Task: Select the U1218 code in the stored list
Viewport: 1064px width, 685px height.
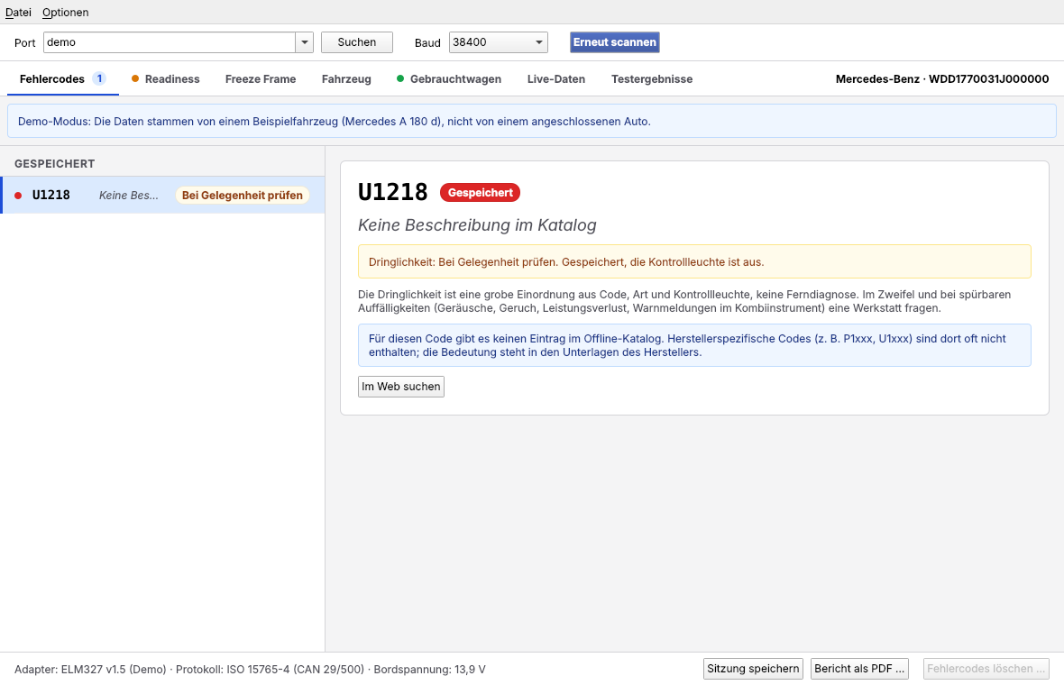Action: pyautogui.click(x=163, y=196)
